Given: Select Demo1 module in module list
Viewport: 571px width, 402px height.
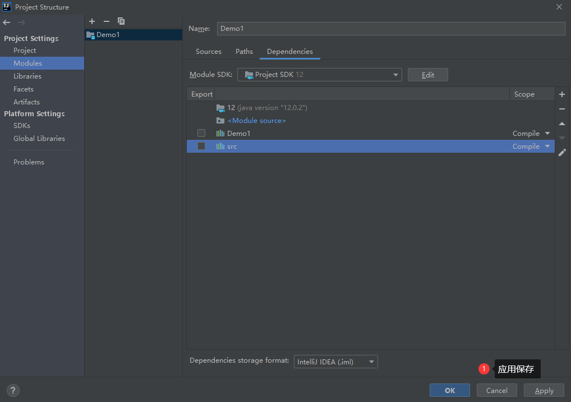Looking at the screenshot, I should (x=133, y=35).
